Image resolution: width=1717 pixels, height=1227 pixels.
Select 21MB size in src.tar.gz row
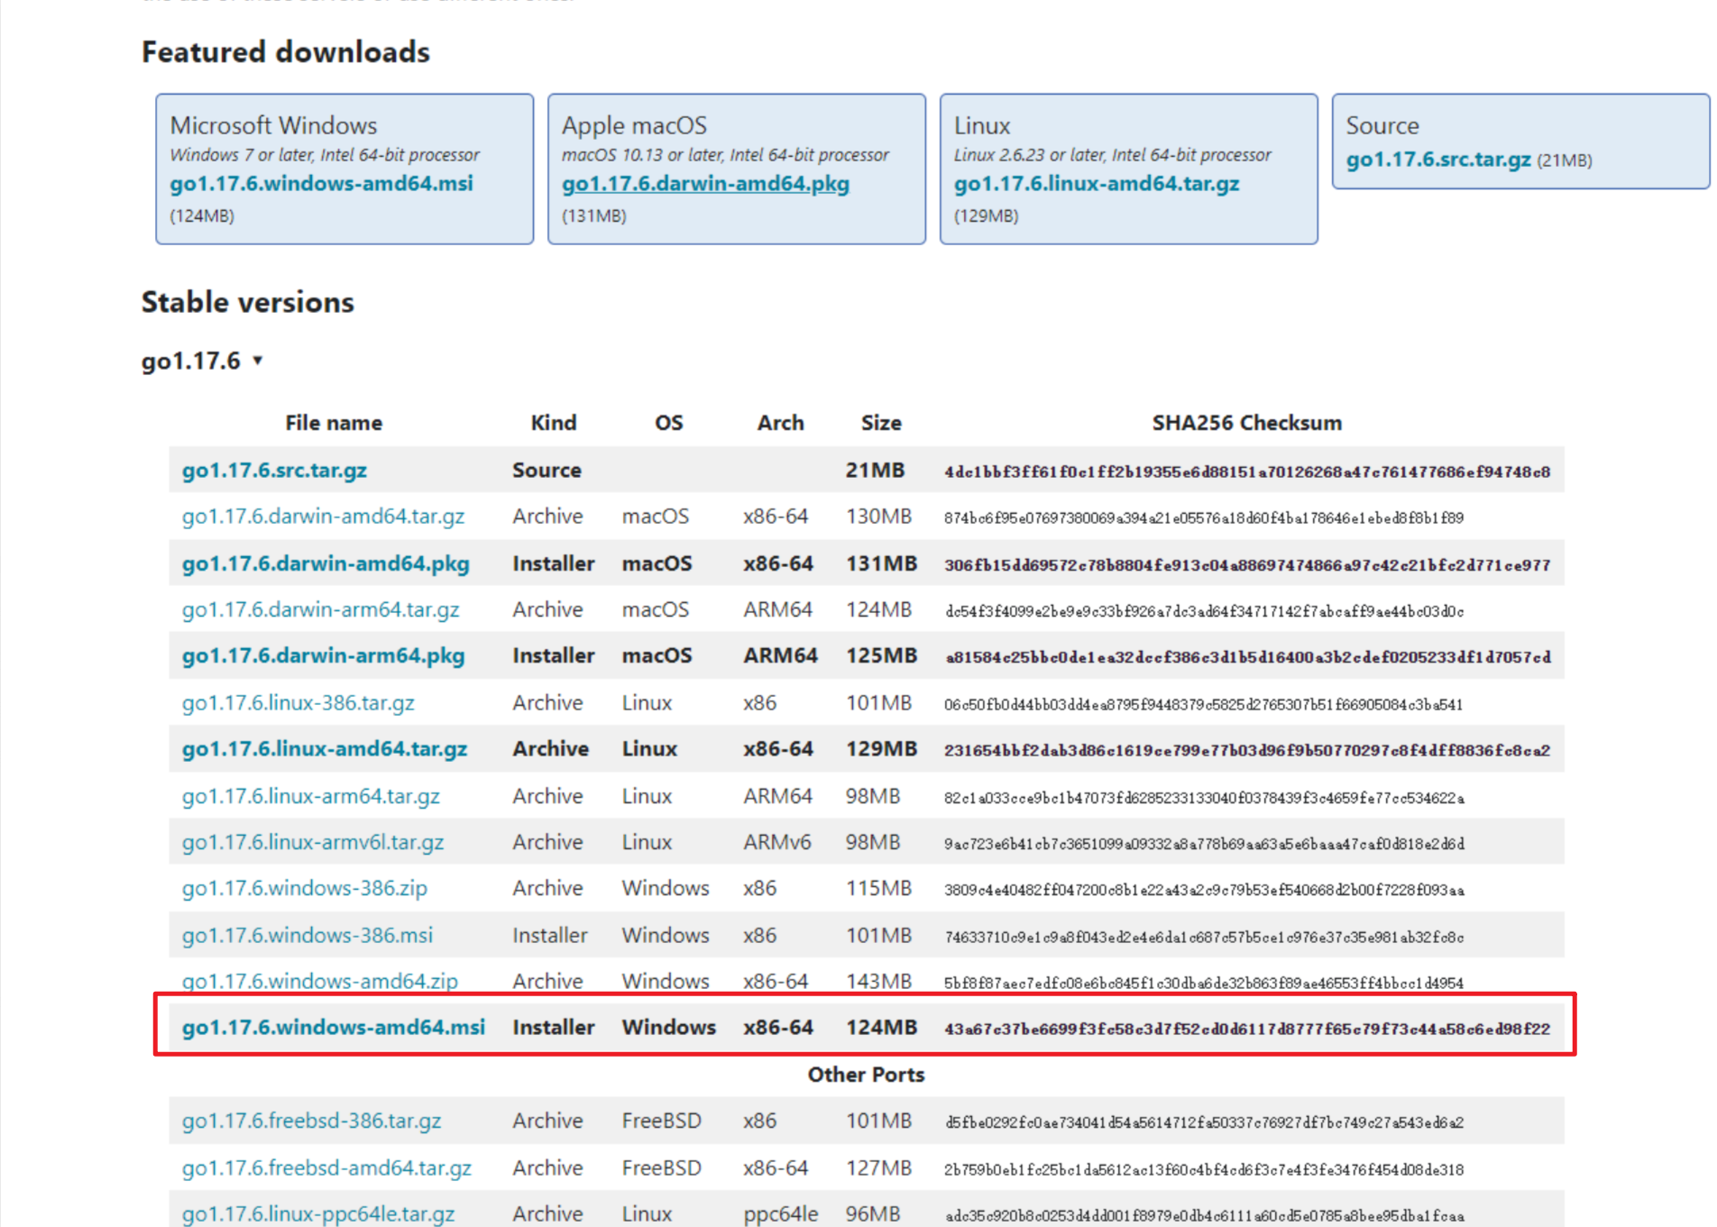pyautogui.click(x=875, y=470)
